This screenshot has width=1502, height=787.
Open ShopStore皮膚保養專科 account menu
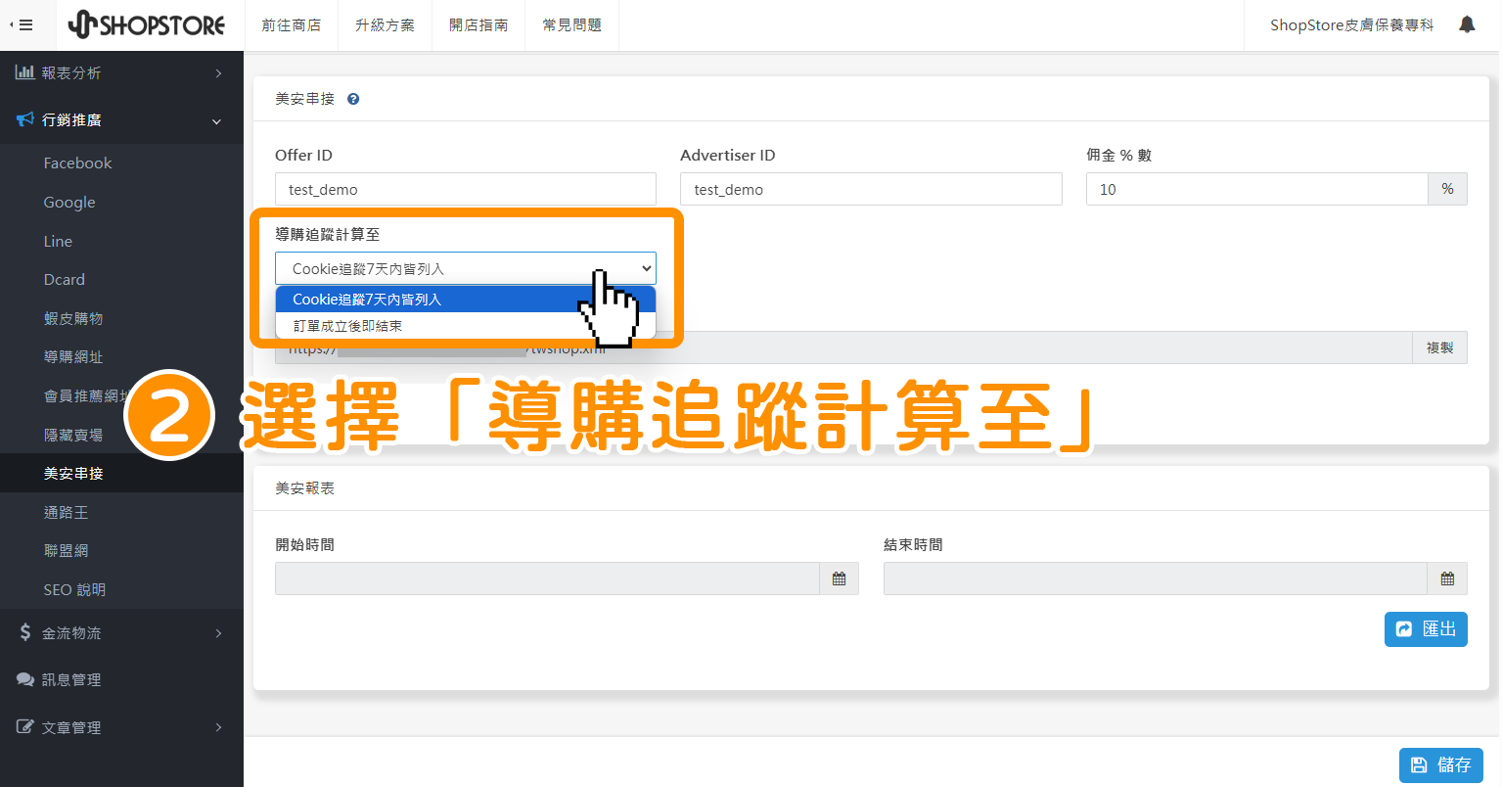(1352, 25)
